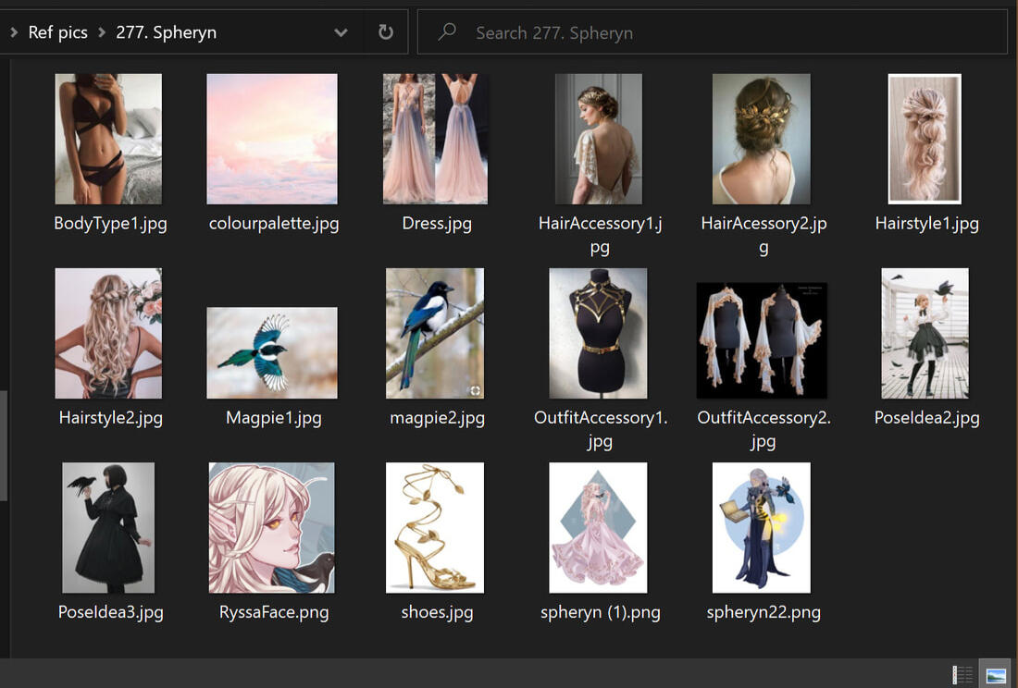The height and width of the screenshot is (688, 1018).
Task: Click the 277. Spheryn breadcrumb
Action: [166, 32]
